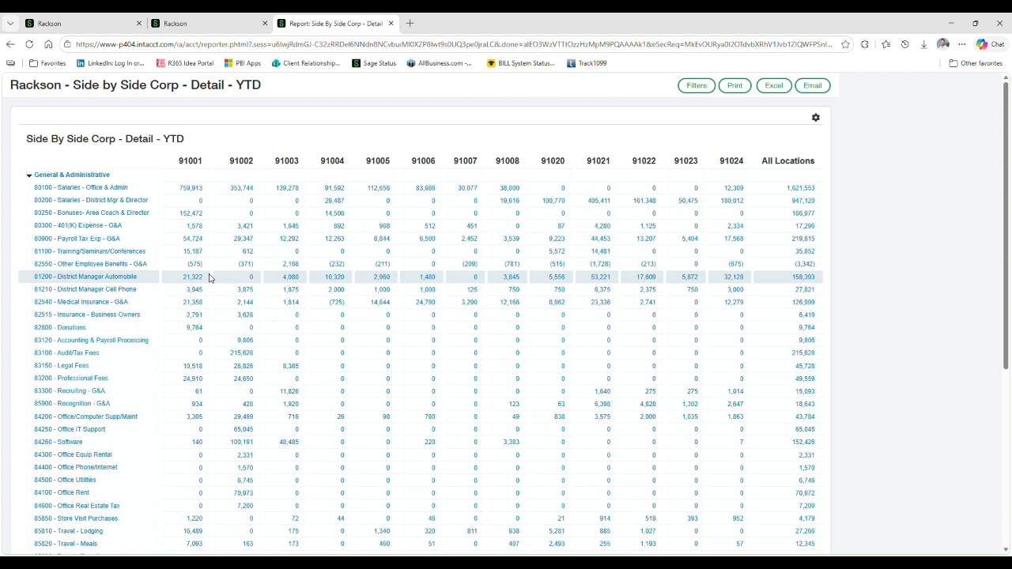Switch to the second Rackson tab
Viewport: 1012px width, 569px height.
click(x=208, y=24)
